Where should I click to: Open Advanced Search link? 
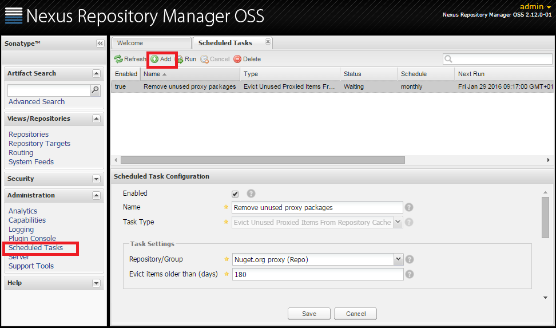(37, 101)
